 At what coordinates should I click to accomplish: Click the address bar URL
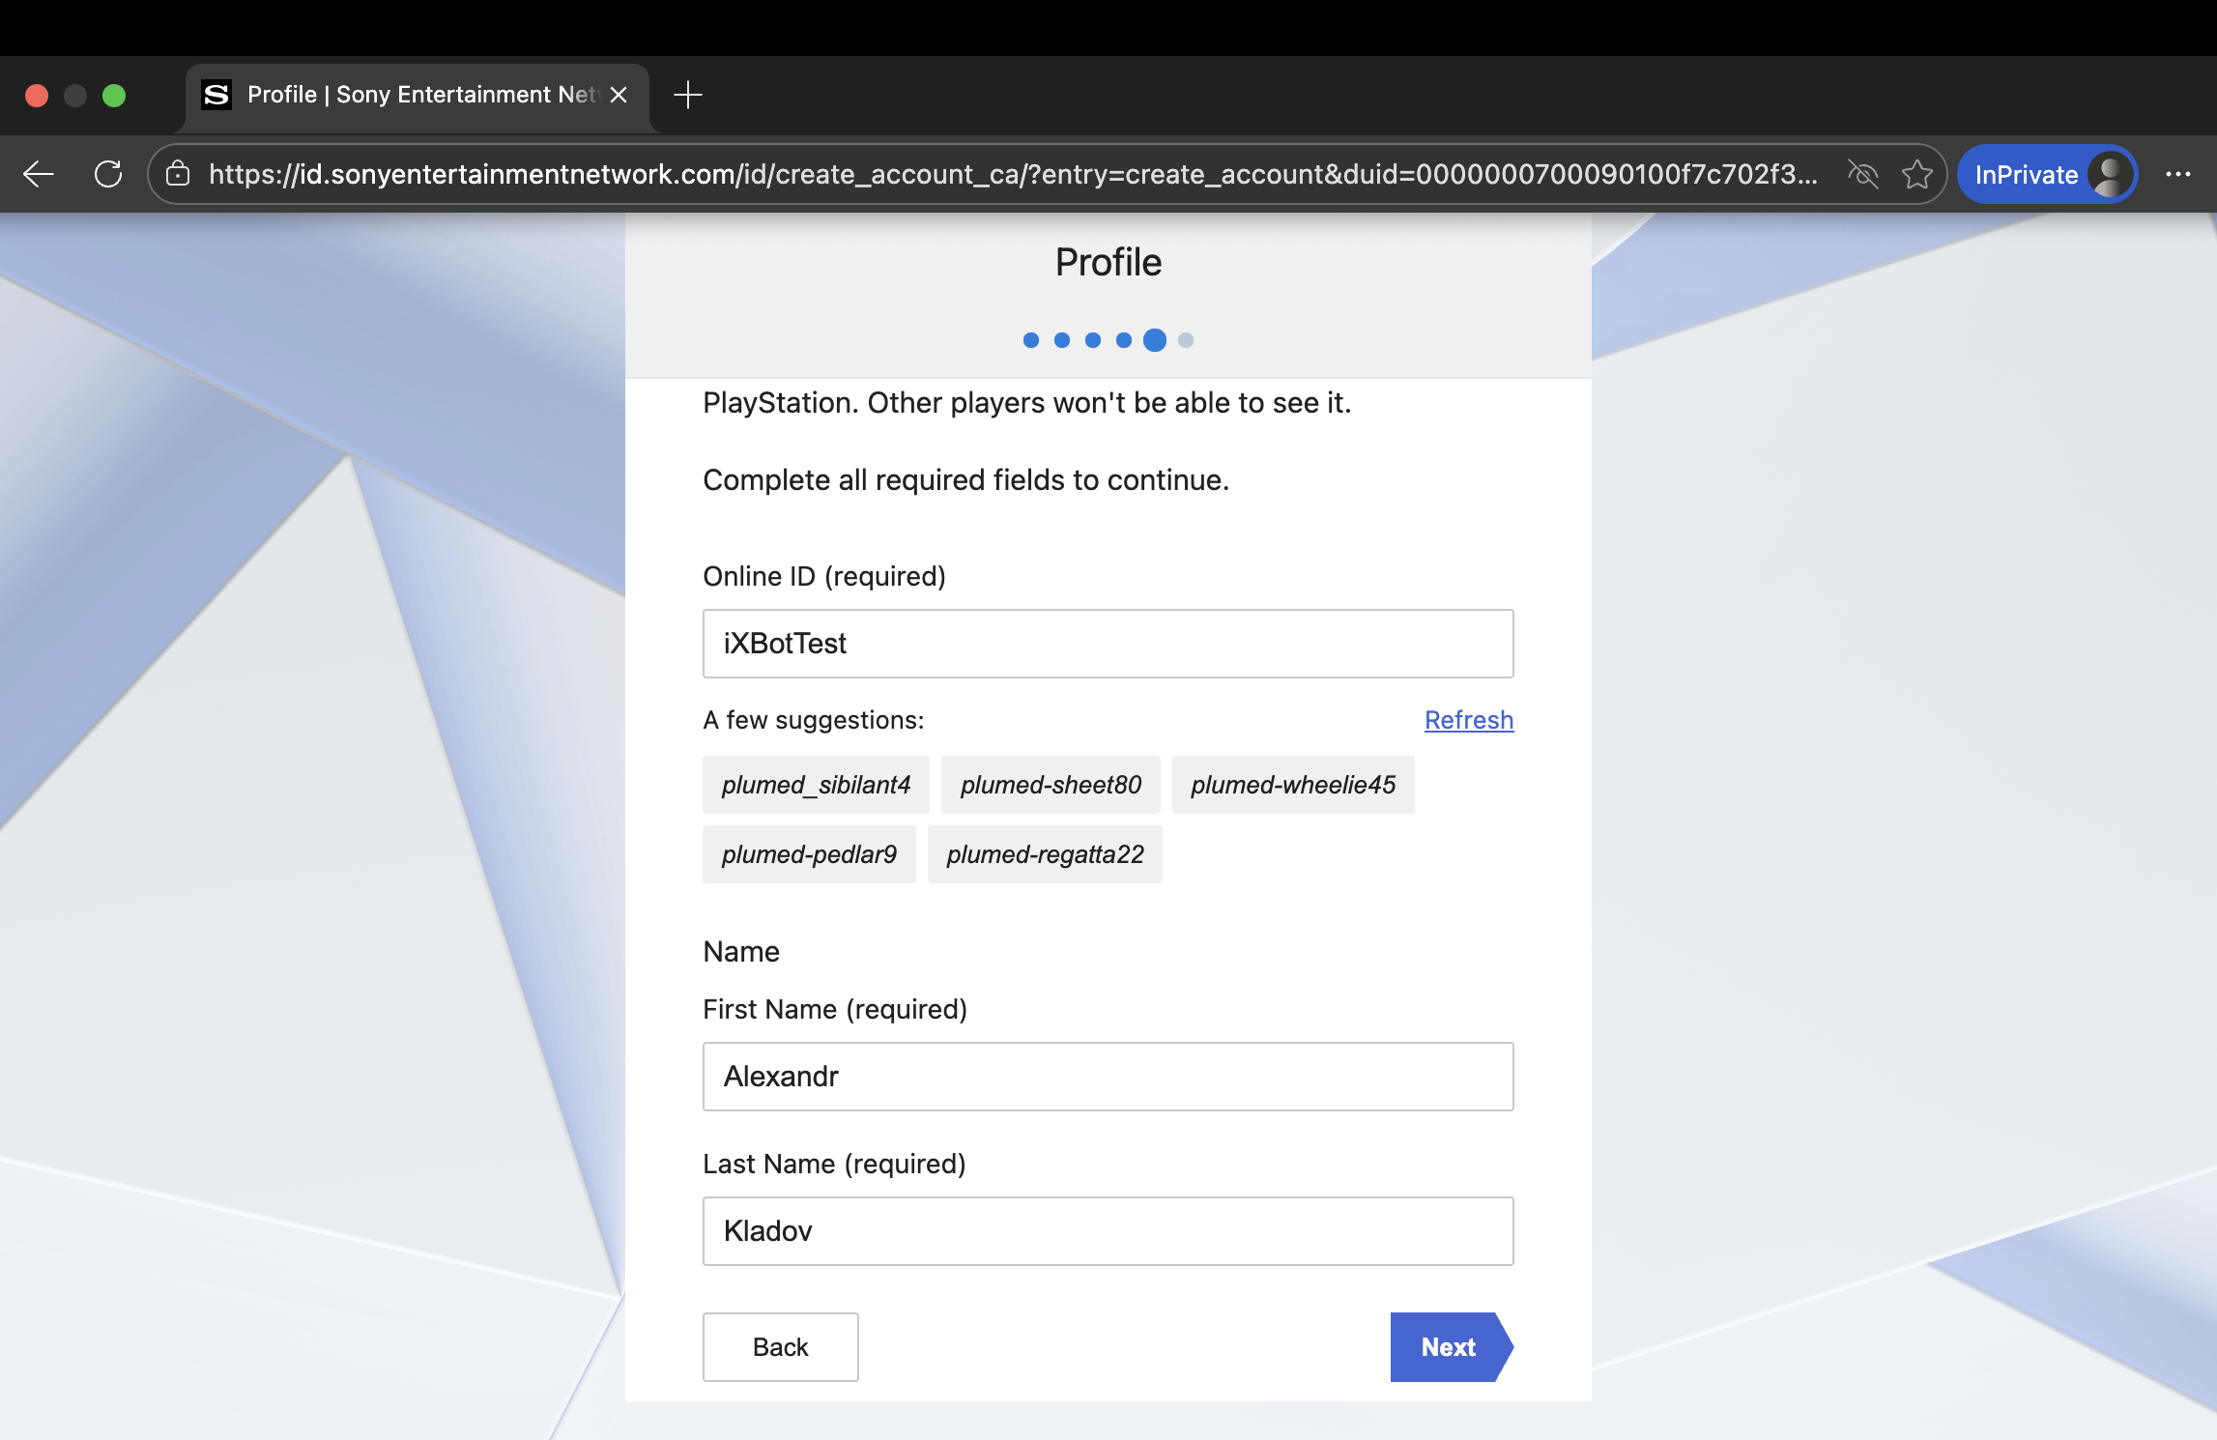1012,174
